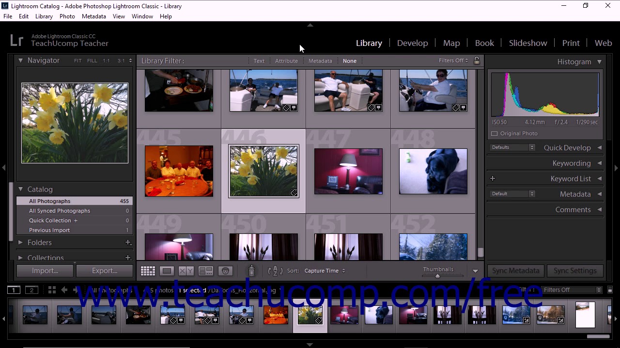This screenshot has height=348, width=620.
Task: Open the Metadata Default set dropdown
Action: 512,194
